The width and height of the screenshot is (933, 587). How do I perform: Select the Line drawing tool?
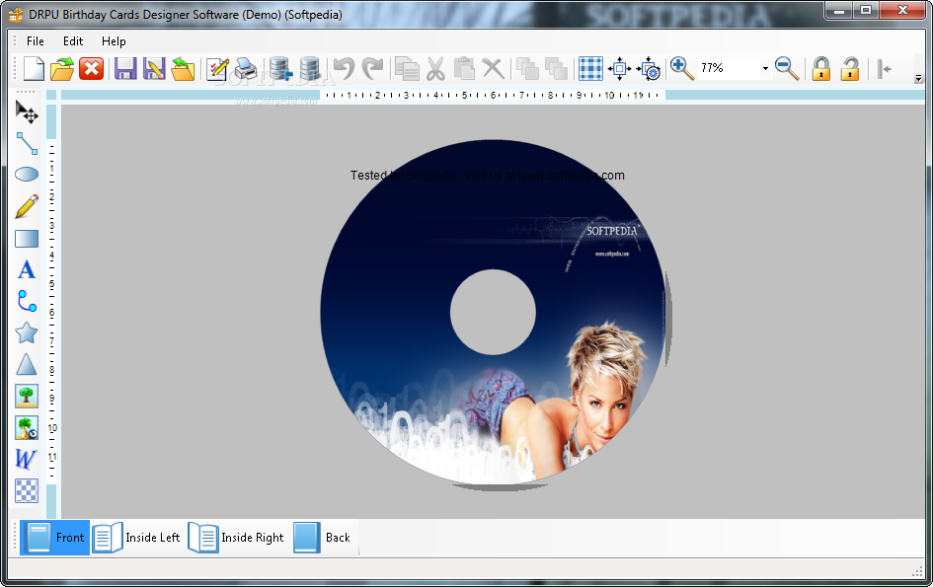tap(27, 143)
